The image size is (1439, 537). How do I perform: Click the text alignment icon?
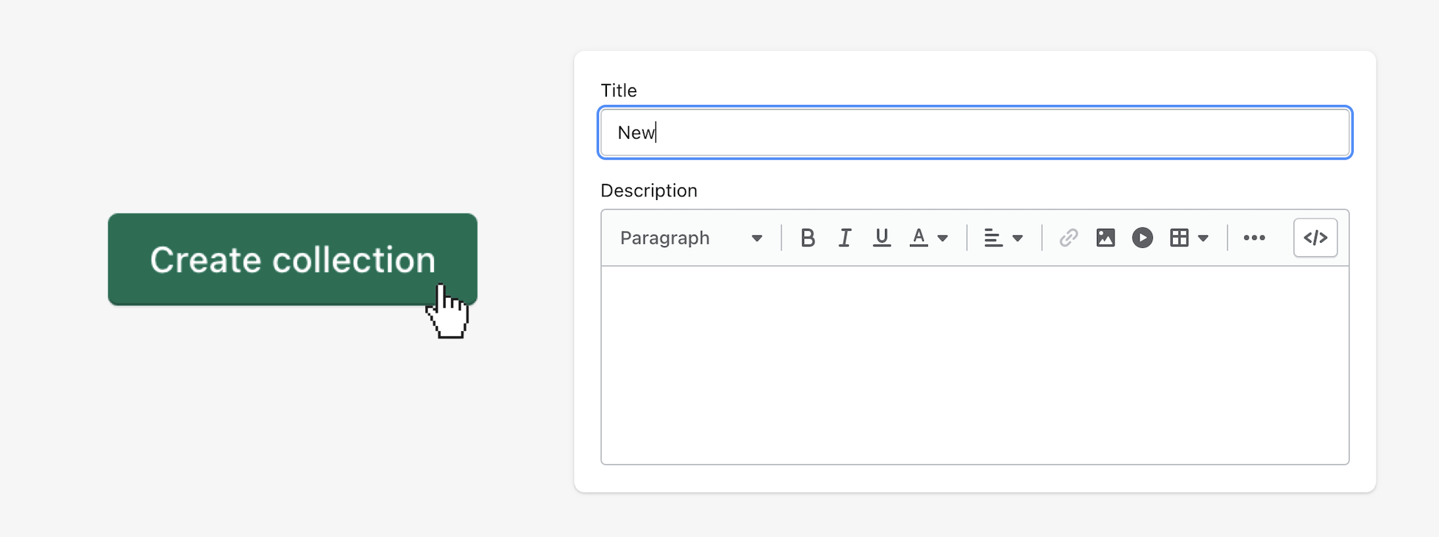(992, 238)
